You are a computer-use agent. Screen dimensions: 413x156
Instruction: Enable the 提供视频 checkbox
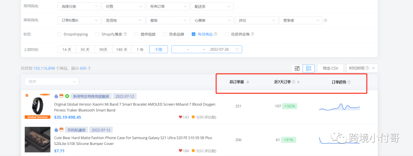[137, 34]
